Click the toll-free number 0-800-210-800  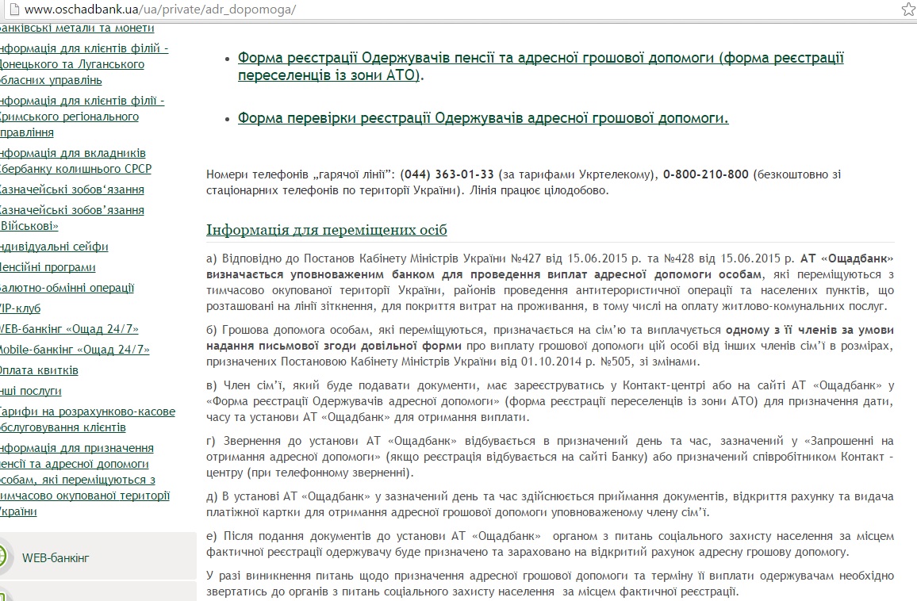pyautogui.click(x=705, y=174)
